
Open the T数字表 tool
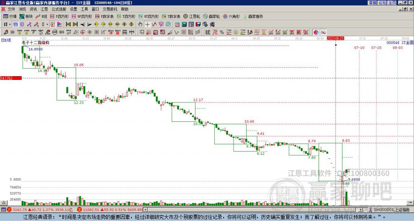click(171, 16)
